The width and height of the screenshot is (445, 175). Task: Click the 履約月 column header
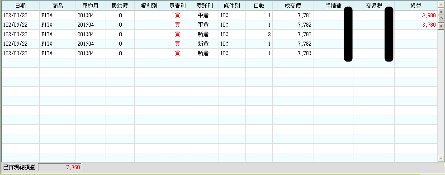90,6
